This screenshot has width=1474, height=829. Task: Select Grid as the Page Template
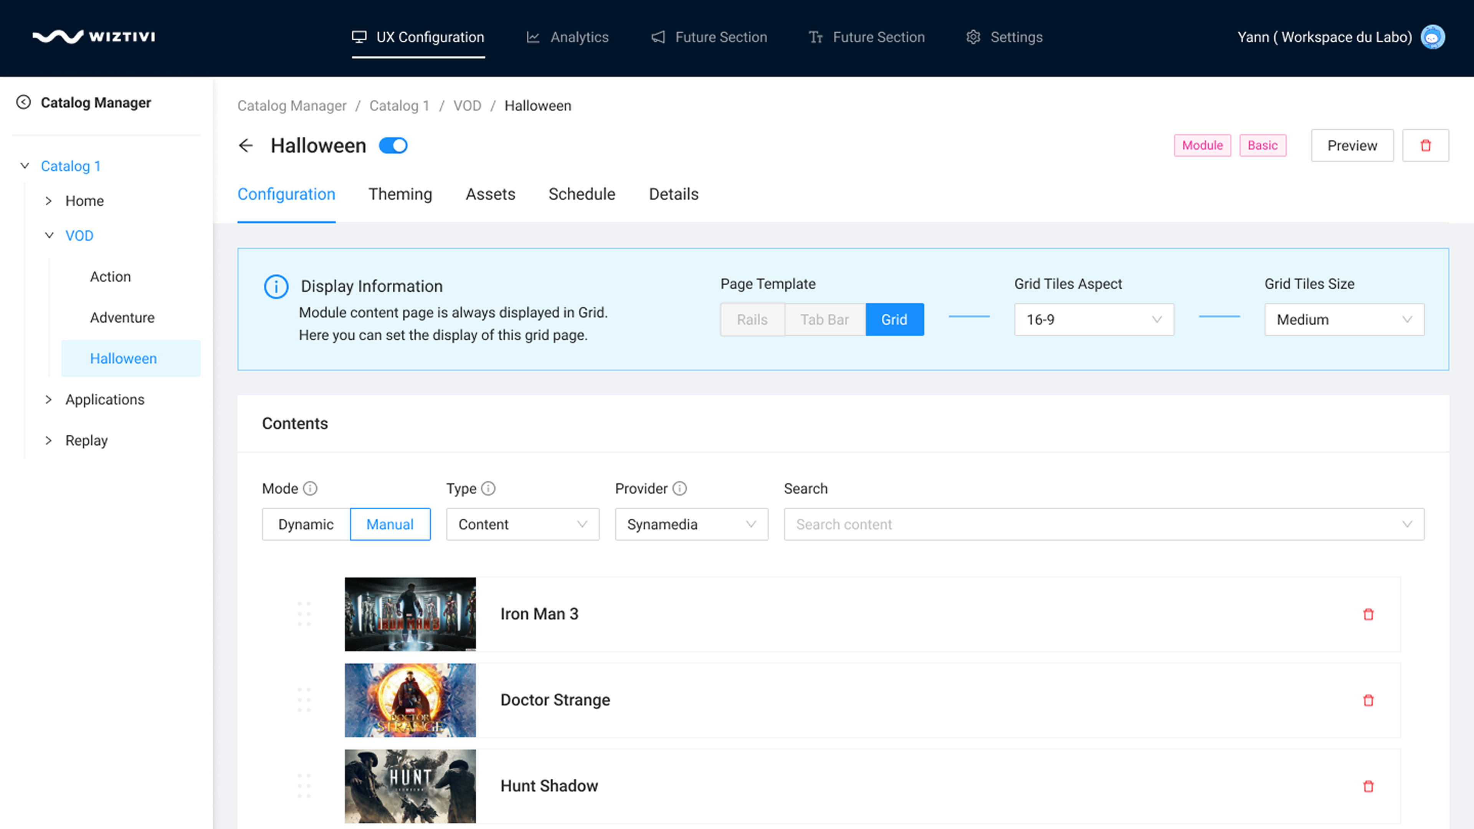(894, 319)
